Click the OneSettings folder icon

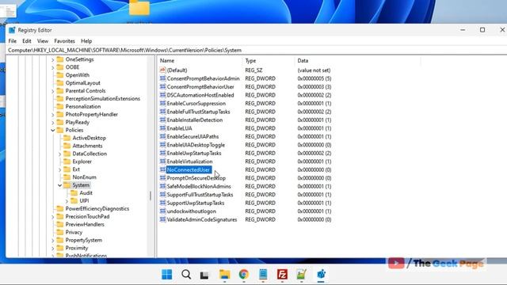[x=60, y=59]
